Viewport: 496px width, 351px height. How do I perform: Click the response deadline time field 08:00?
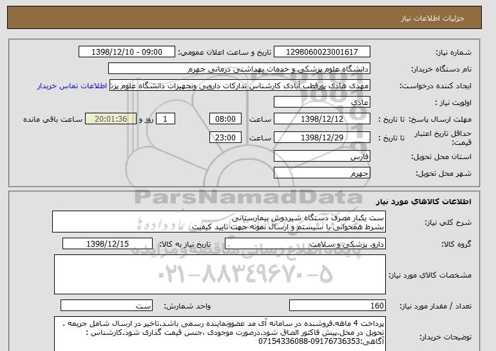[225, 119]
